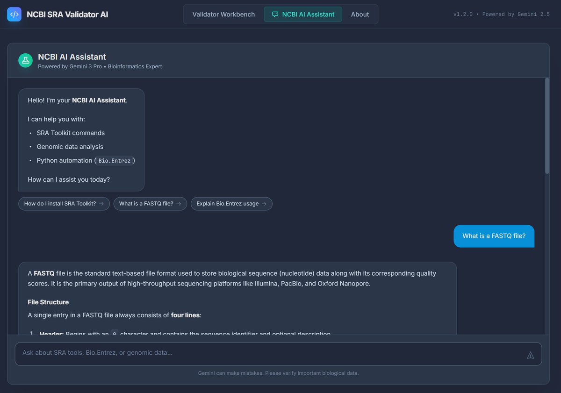The width and height of the screenshot is (561, 393).
Task: Click the chat panel vertical scrollbar
Action: 547,126
